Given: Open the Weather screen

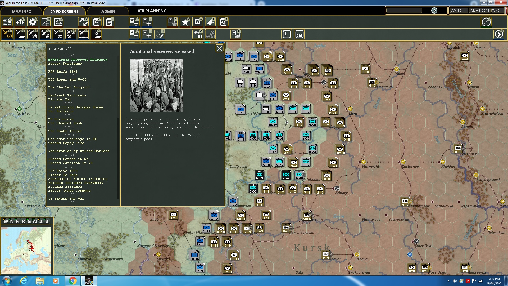Looking at the screenshot, I should (x=58, y=22).
